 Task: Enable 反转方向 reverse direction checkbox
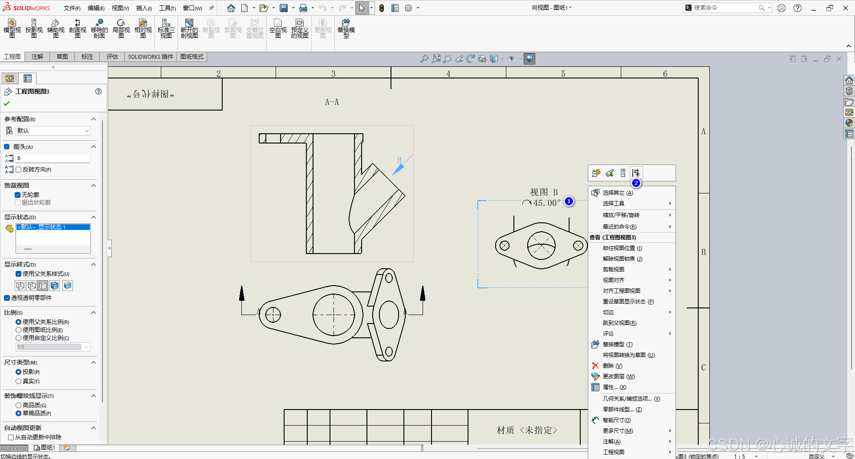pyautogui.click(x=18, y=170)
